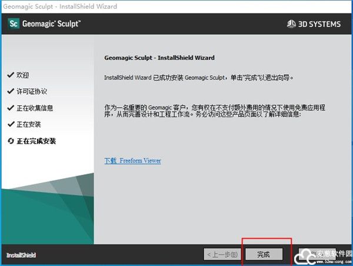Image resolution: width=353 pixels, height=266 pixels.
Task: Select the 正在完成安装 current step
Action: point(36,141)
